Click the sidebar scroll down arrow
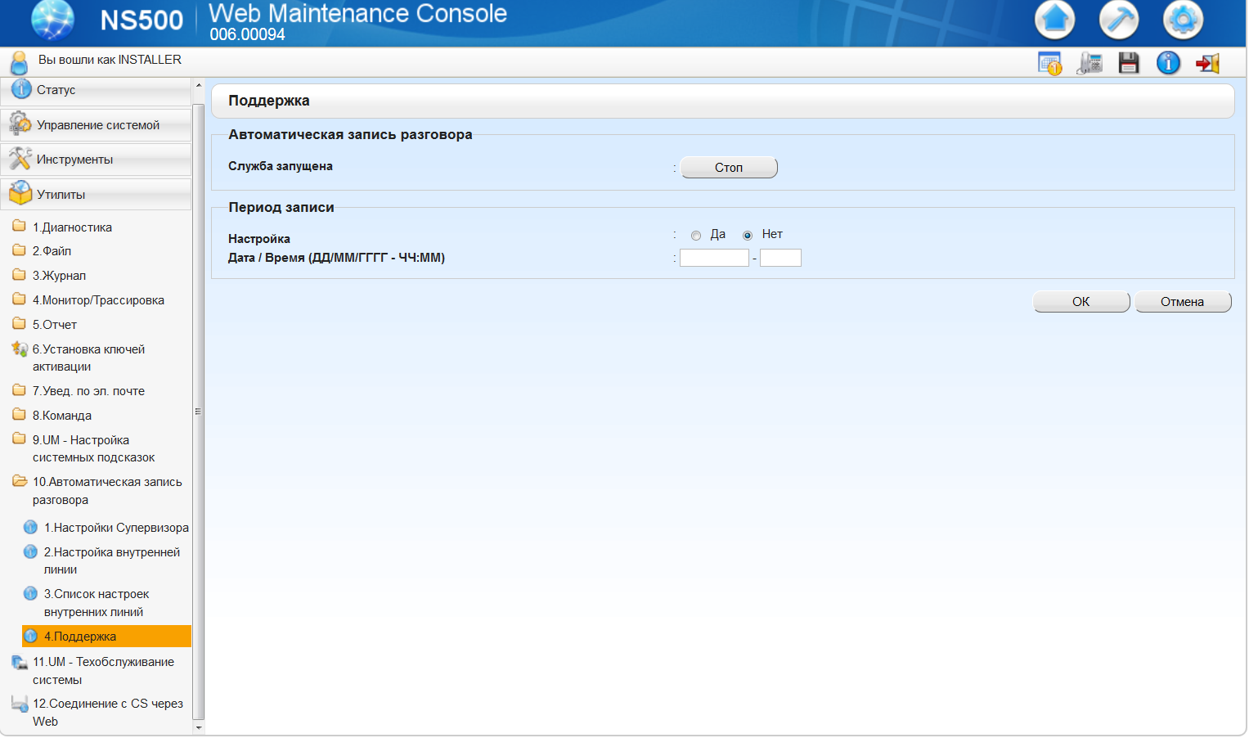Image resolution: width=1249 pixels, height=738 pixels. (198, 727)
